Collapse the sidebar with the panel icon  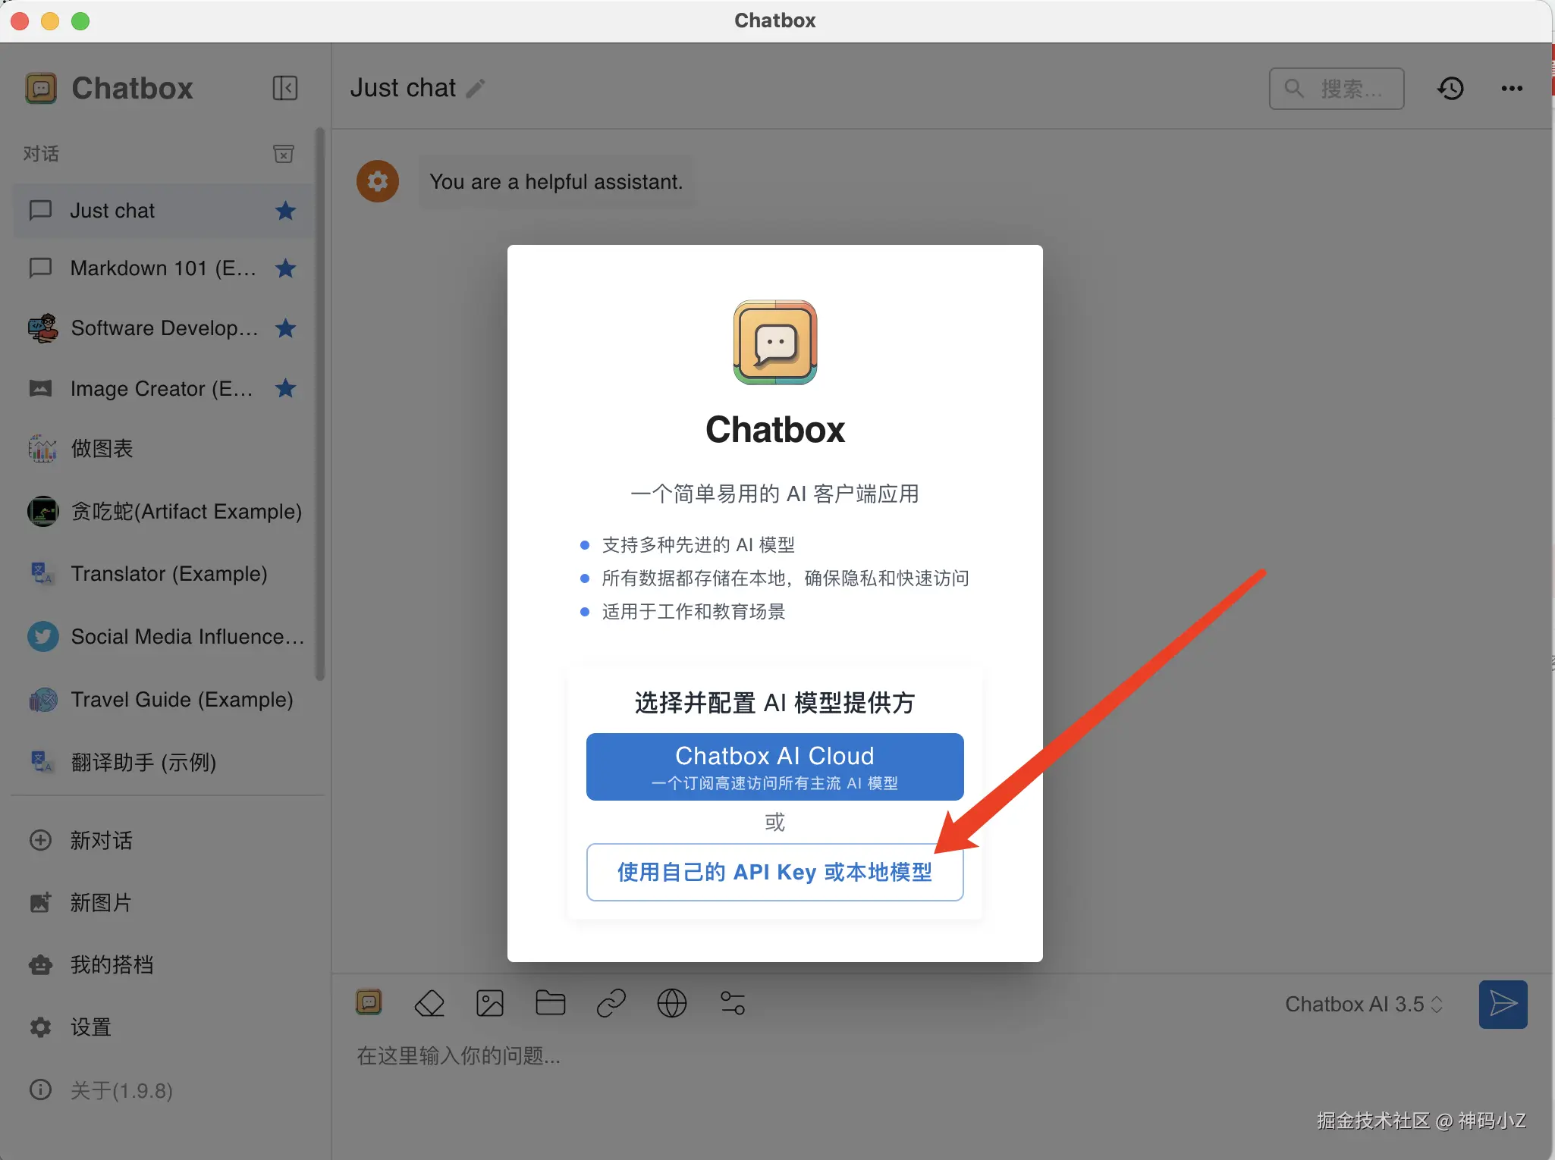coord(284,88)
